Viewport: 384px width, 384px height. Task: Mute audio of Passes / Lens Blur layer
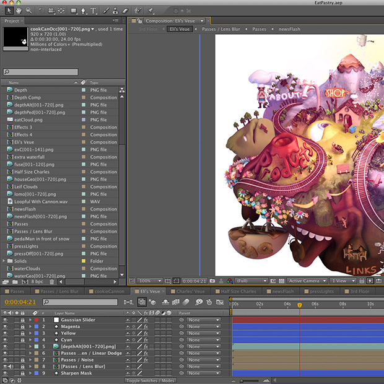click(11, 367)
